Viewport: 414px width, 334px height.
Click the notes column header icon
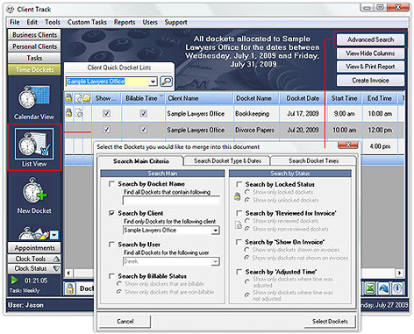click(87, 98)
